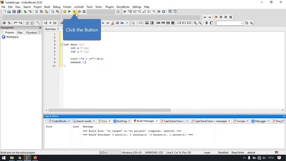Click the Windows Start button
Image resolution: width=286 pixels, height=161 pixels.
point(4,158)
